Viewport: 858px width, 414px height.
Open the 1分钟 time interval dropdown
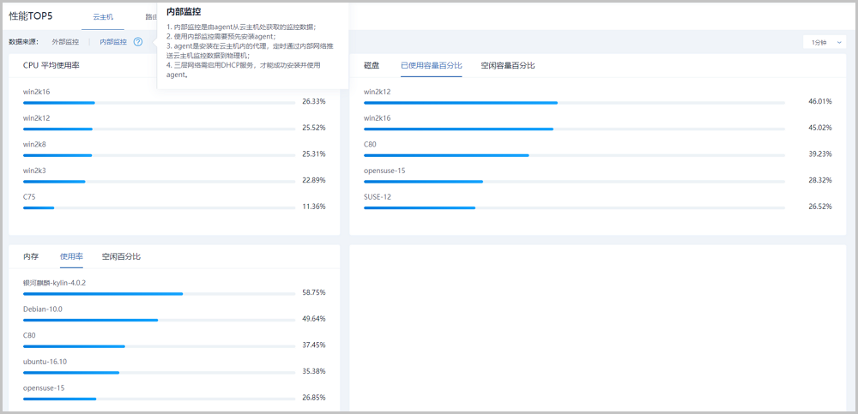pyautogui.click(x=825, y=42)
